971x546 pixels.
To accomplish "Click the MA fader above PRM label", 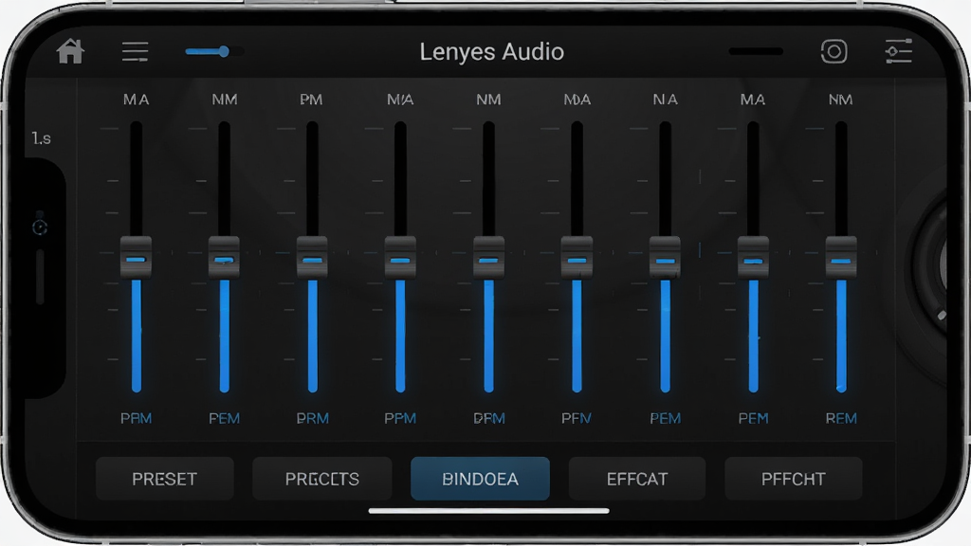I will (136, 256).
